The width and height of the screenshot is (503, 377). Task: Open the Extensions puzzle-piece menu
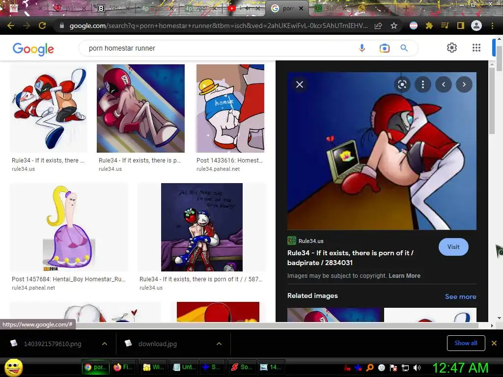tap(429, 26)
